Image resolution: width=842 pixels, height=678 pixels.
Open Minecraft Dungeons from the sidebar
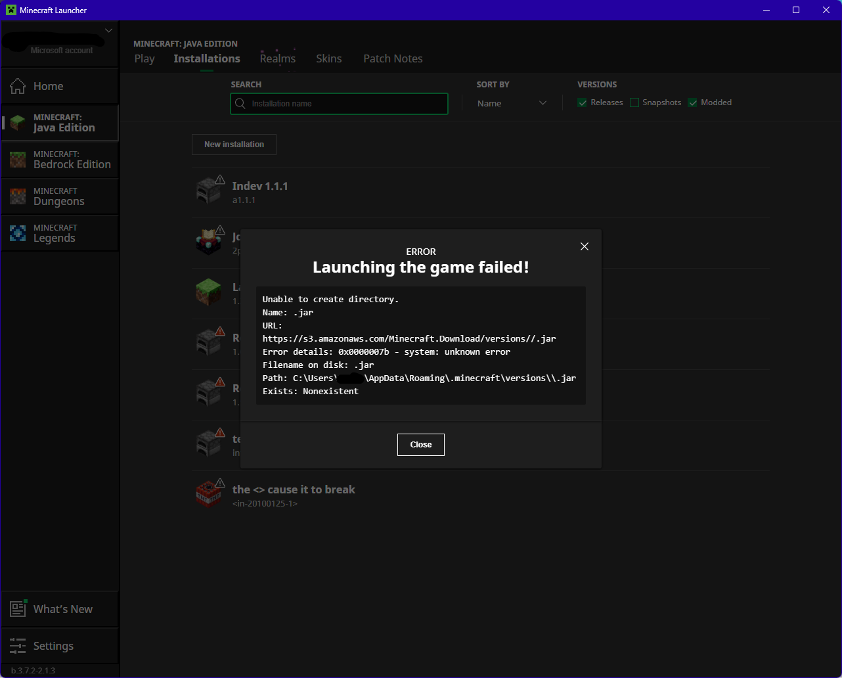point(59,196)
